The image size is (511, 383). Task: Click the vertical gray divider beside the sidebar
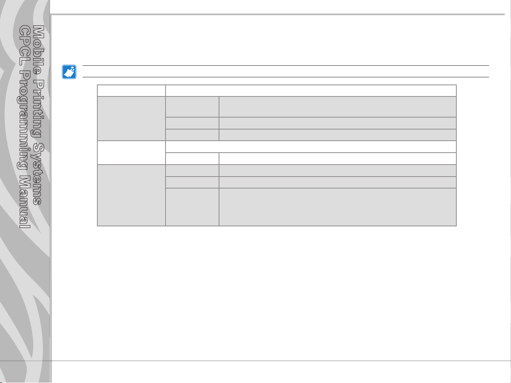click(x=51, y=191)
